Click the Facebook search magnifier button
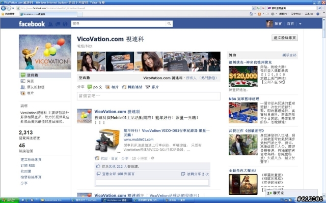Screen dimensions: 326x203 169,24
